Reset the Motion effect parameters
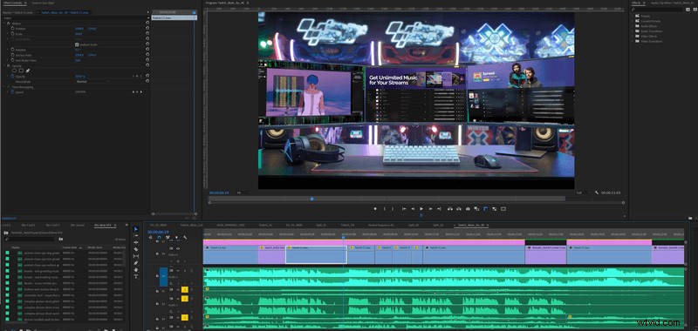 click(147, 24)
